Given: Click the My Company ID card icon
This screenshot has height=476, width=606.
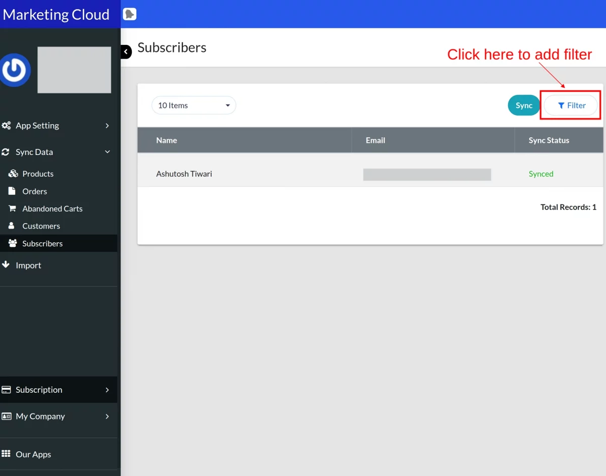Looking at the screenshot, I should coord(7,416).
